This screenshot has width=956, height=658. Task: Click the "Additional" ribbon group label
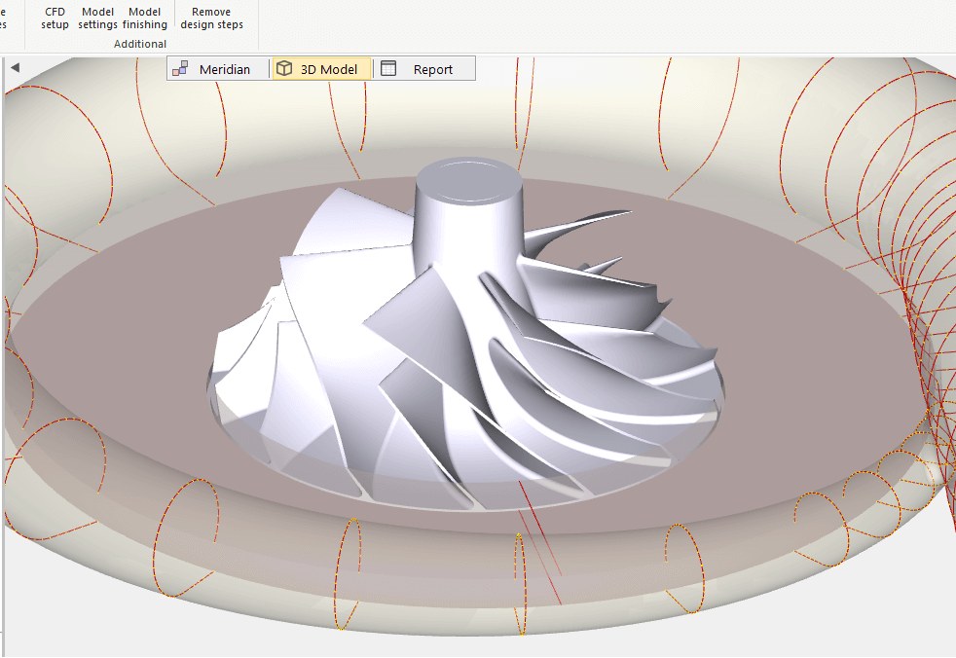[139, 44]
